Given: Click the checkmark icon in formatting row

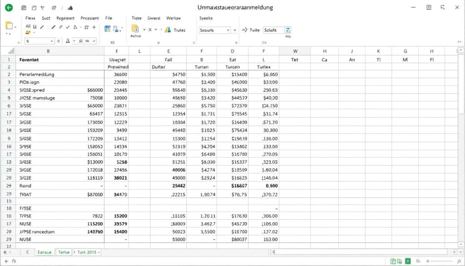Looking at the screenshot, I should click(68, 27).
